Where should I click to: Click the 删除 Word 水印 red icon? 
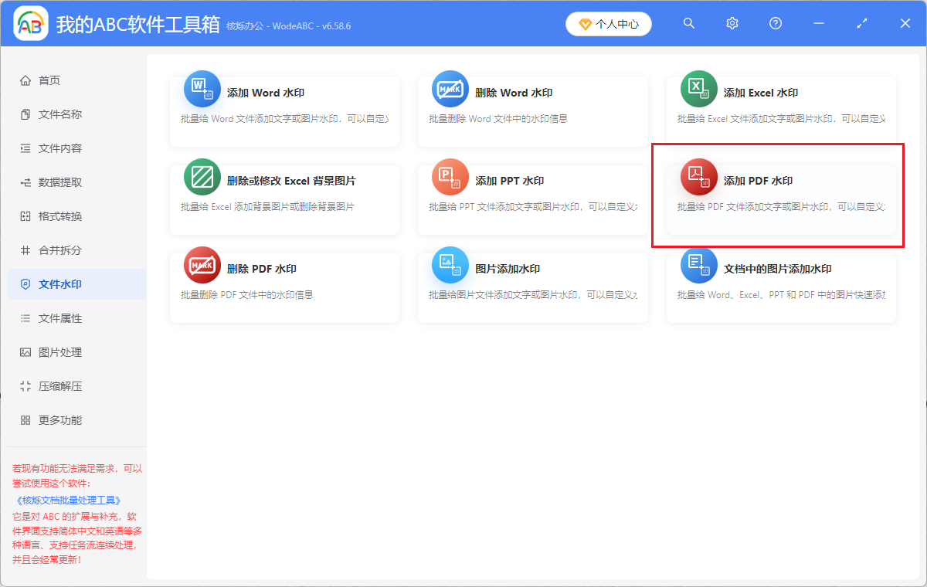tap(450, 88)
